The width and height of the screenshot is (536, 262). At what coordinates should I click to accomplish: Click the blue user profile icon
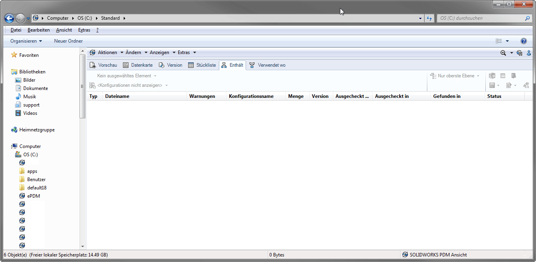[x=529, y=53]
